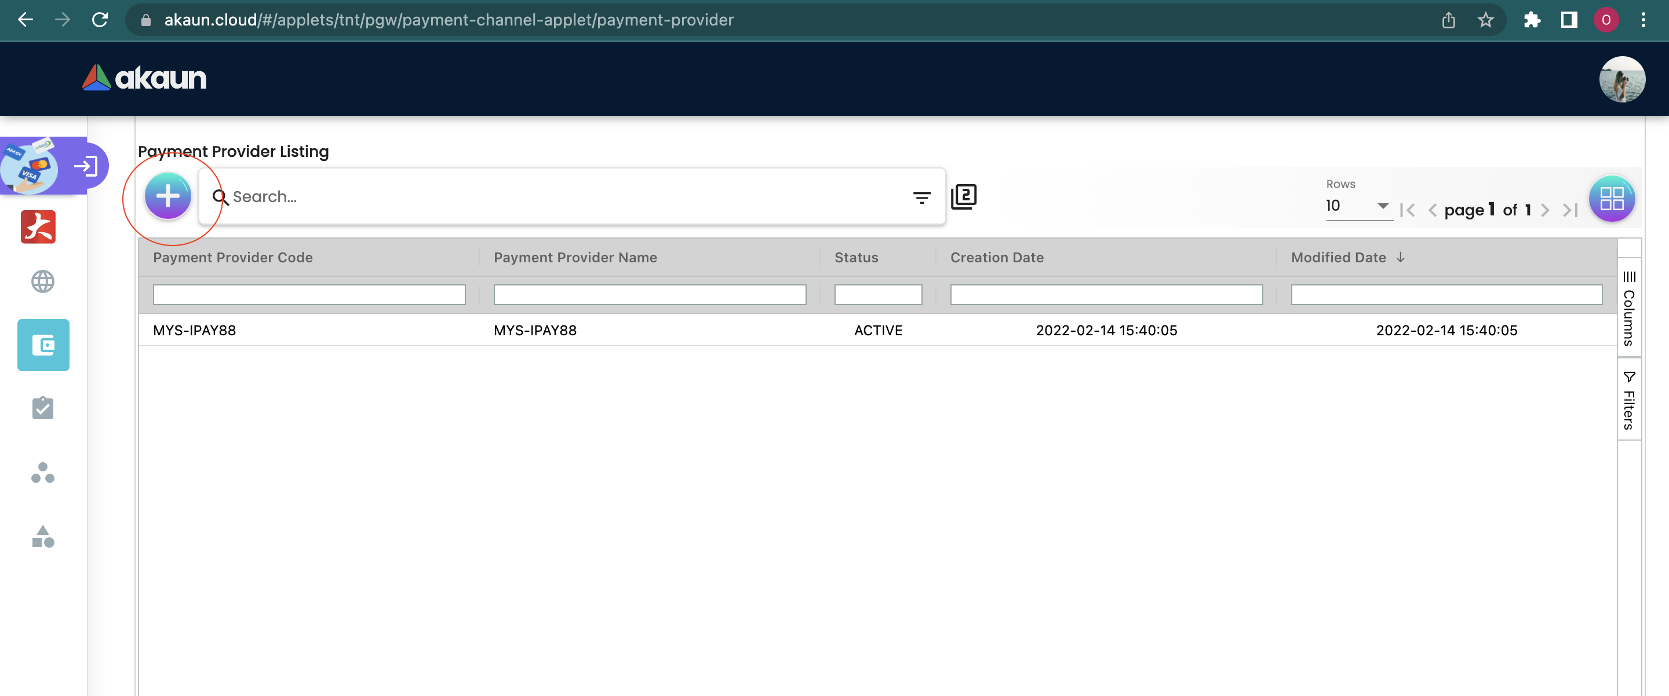Click the Payment Provider Name filter field
Viewport: 1669px width, 696px height.
(649, 295)
